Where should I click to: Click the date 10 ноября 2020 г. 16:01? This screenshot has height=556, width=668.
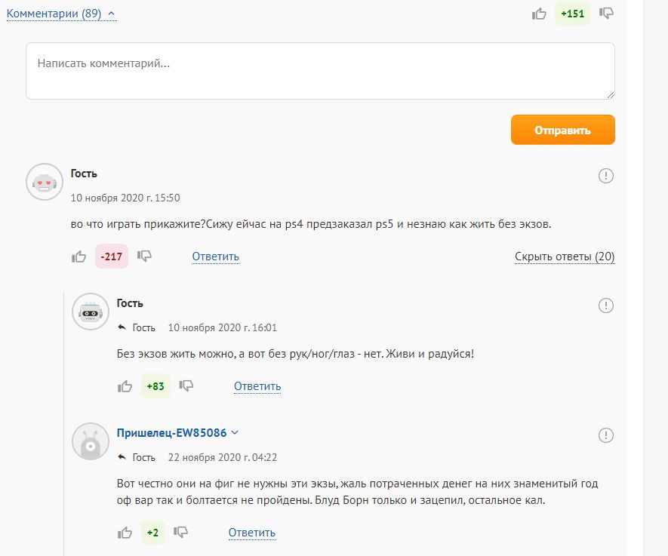tap(223, 327)
